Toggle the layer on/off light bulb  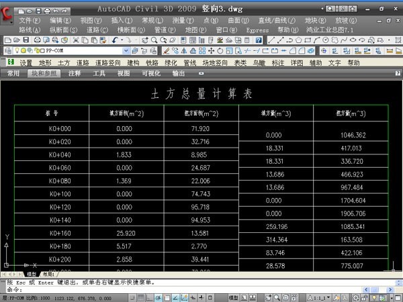coord(17,50)
